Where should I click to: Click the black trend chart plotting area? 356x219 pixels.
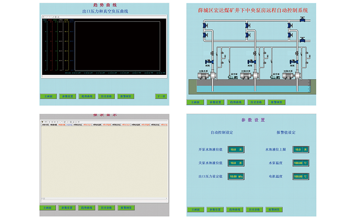point(117,46)
